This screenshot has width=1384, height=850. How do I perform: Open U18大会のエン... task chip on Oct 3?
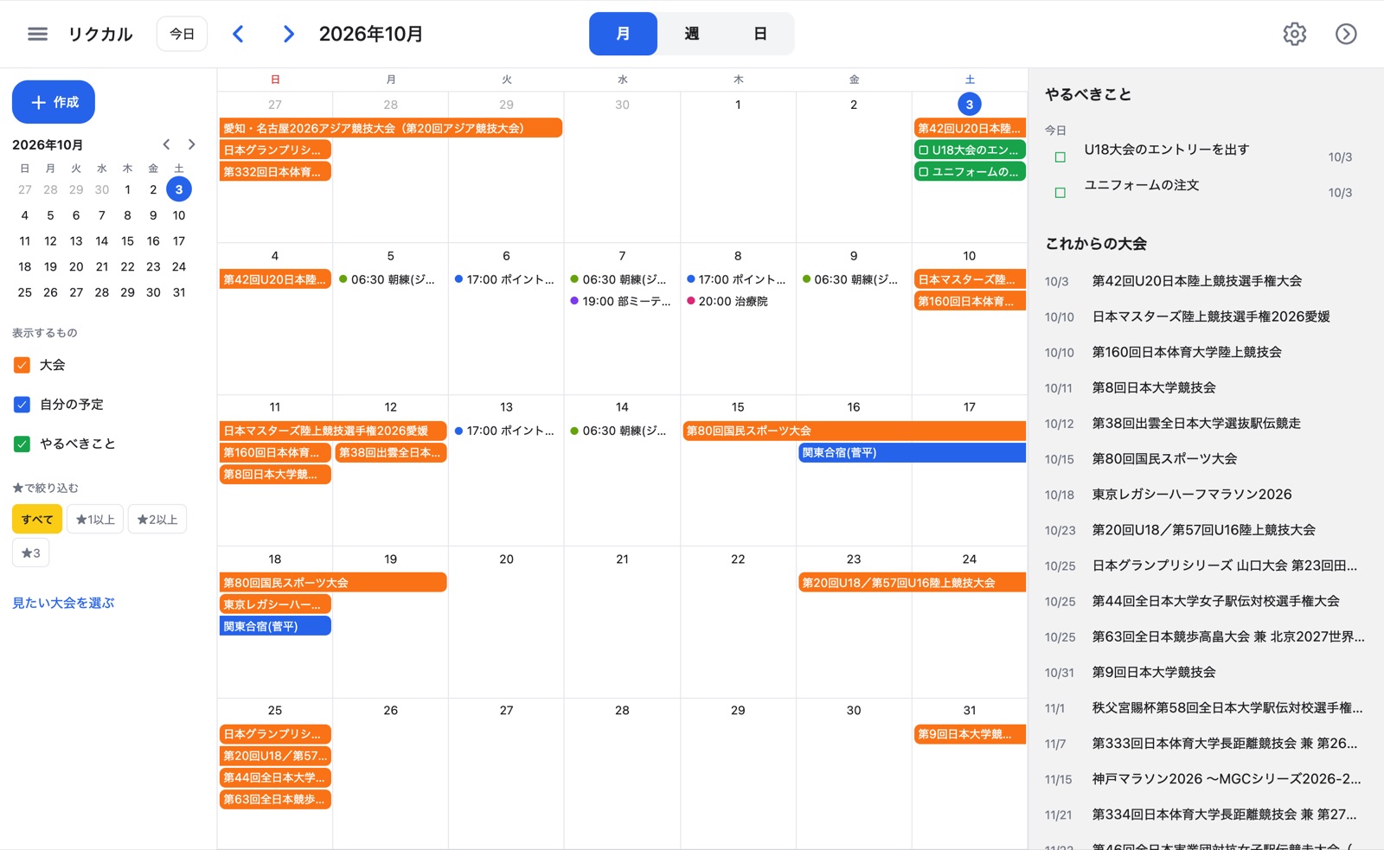[970, 150]
